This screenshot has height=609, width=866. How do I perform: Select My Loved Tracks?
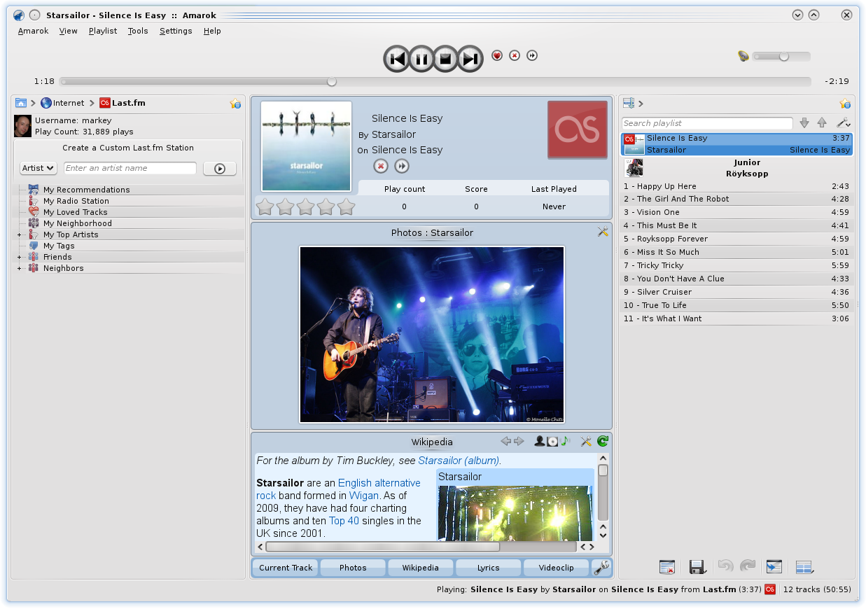pos(75,212)
